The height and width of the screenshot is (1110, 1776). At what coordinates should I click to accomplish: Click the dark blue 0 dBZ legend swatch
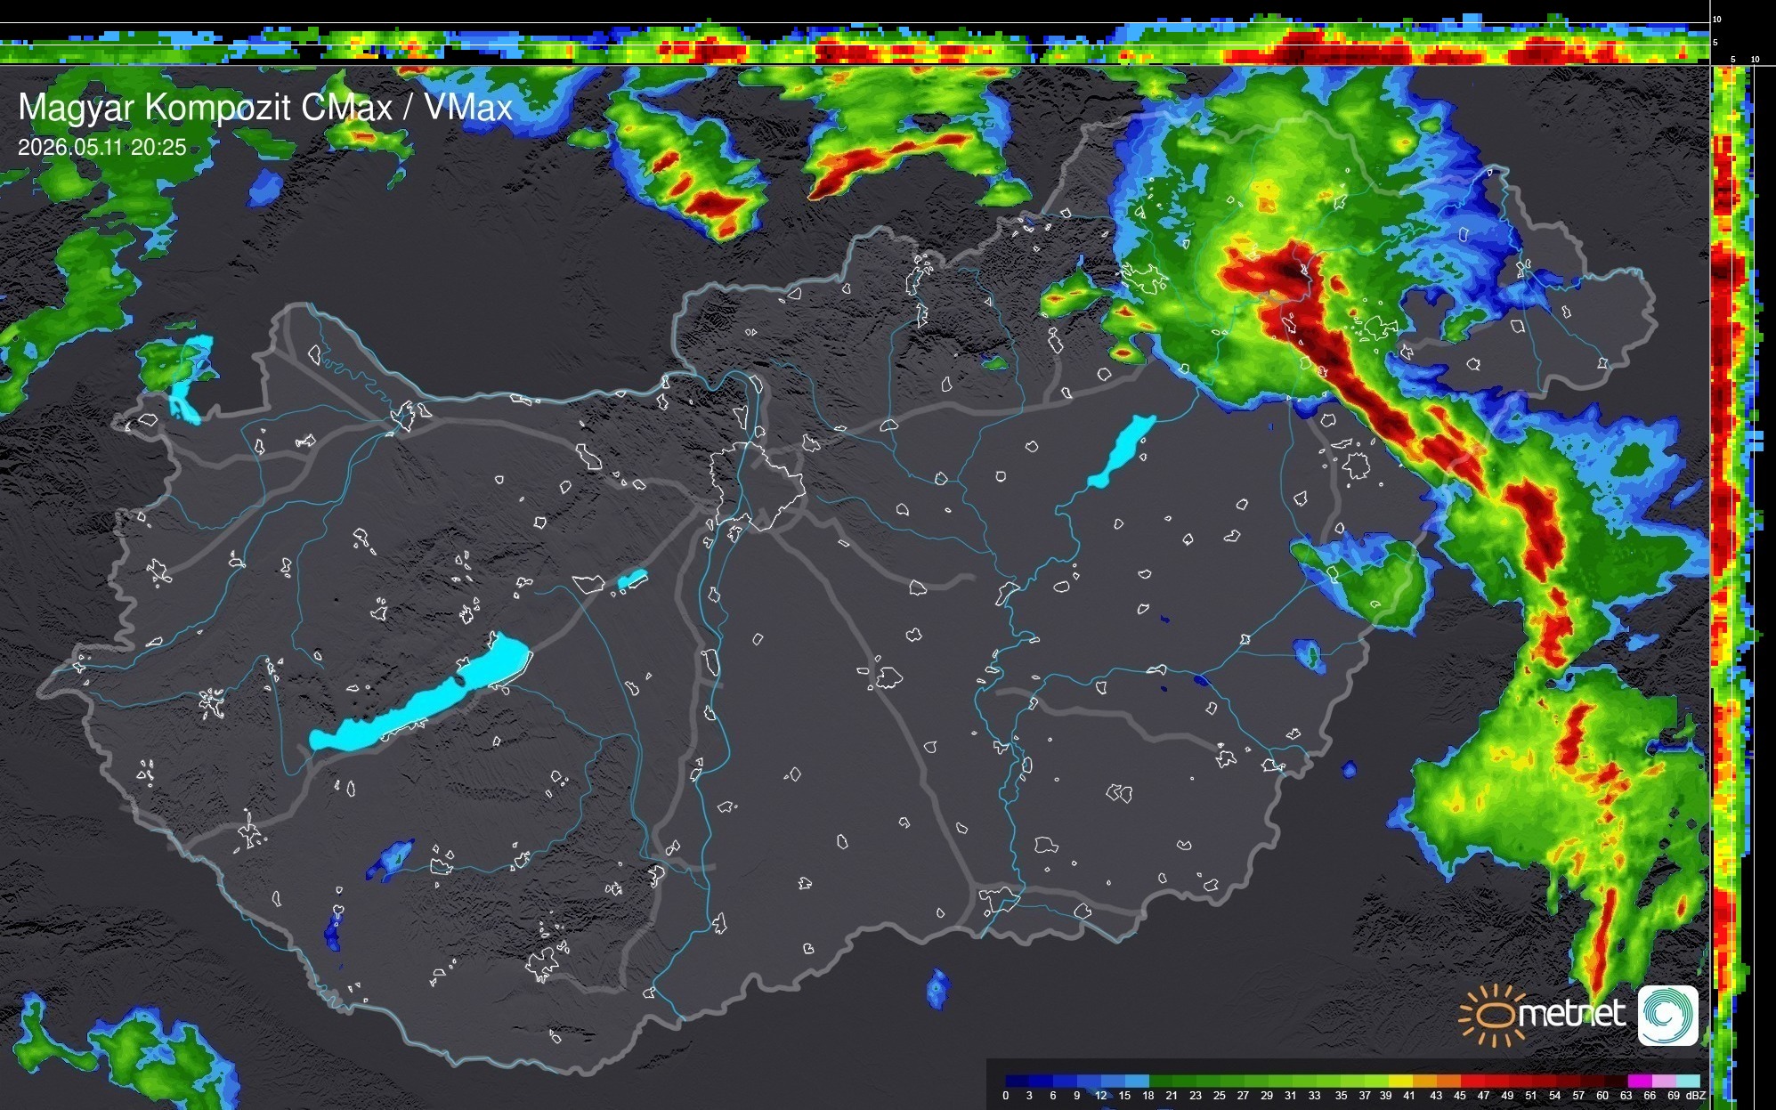tap(1018, 1081)
